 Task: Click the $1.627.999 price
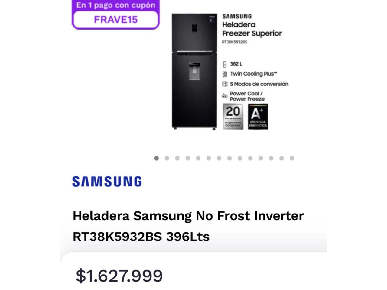tap(119, 276)
